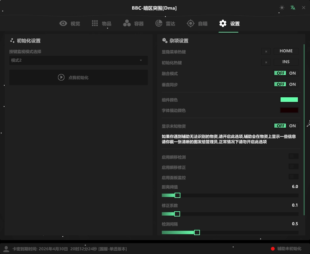Image resolution: width=310 pixels, height=254 pixels.
Task: Check the 启用瞬移检测 checkbox
Action: 293,156
